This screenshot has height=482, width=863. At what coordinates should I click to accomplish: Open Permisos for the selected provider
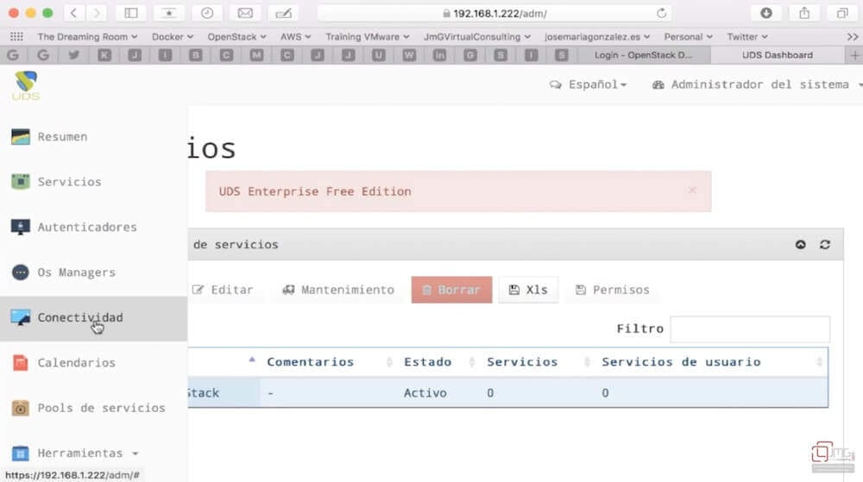(x=613, y=290)
